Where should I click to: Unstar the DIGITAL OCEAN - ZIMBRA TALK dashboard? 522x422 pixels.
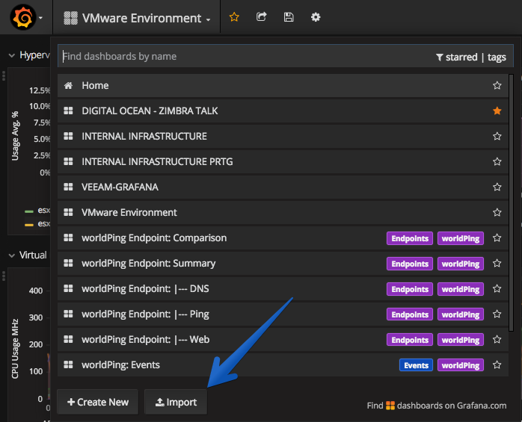point(497,111)
